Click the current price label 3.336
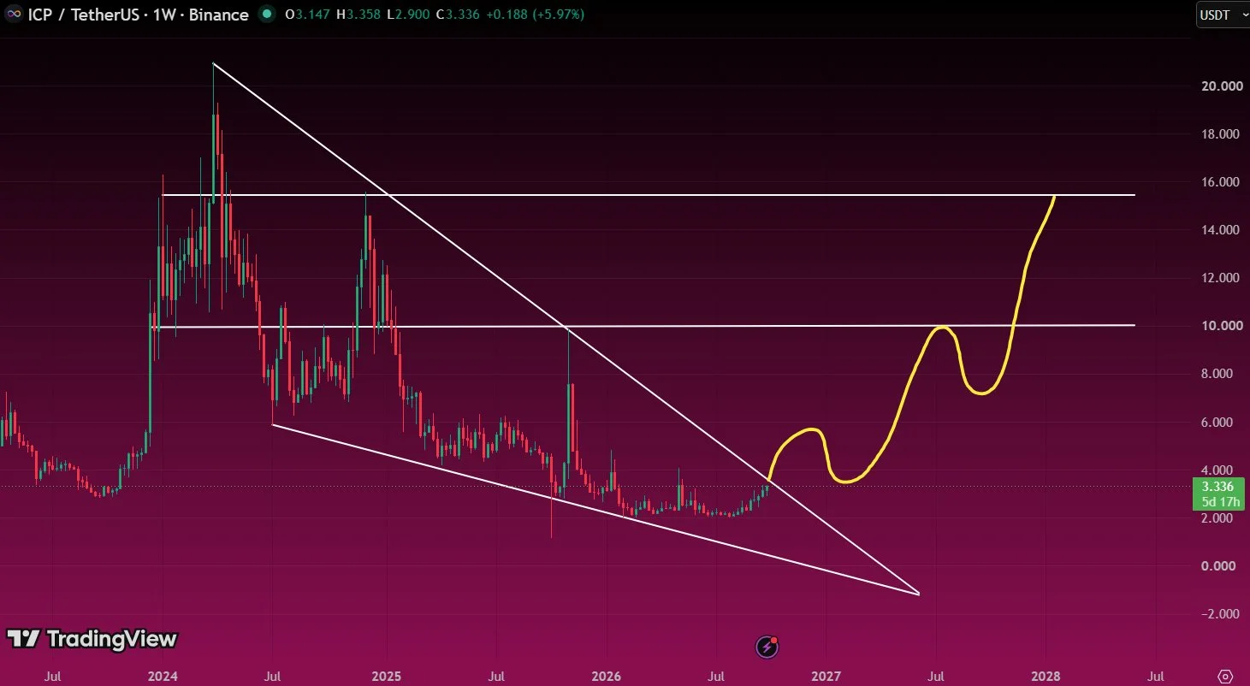 click(x=1217, y=487)
